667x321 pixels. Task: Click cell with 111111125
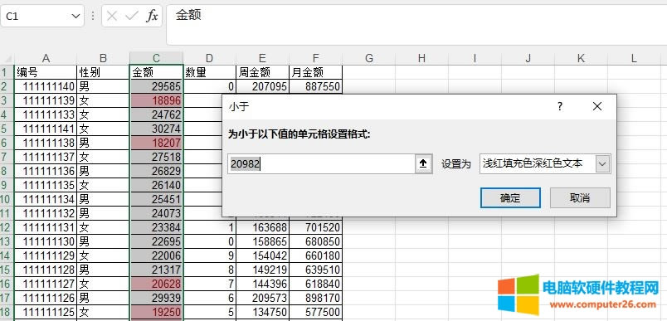[x=46, y=312]
